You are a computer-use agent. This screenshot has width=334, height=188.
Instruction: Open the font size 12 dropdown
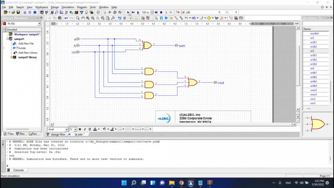75,129
